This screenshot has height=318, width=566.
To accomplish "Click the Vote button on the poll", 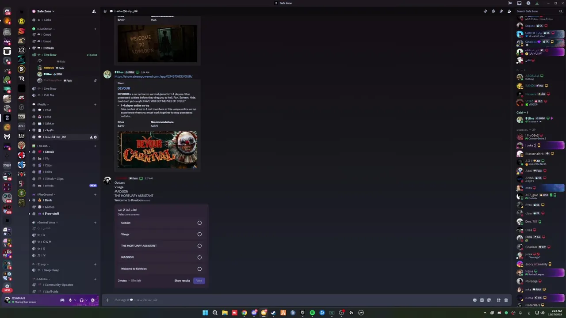I will click(x=199, y=280).
